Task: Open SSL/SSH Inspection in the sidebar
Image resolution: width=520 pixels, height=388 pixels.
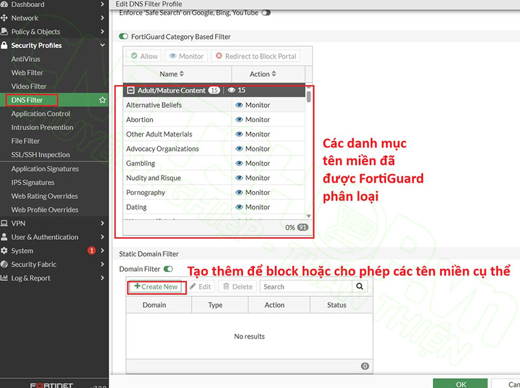Action: pyautogui.click(x=40, y=155)
